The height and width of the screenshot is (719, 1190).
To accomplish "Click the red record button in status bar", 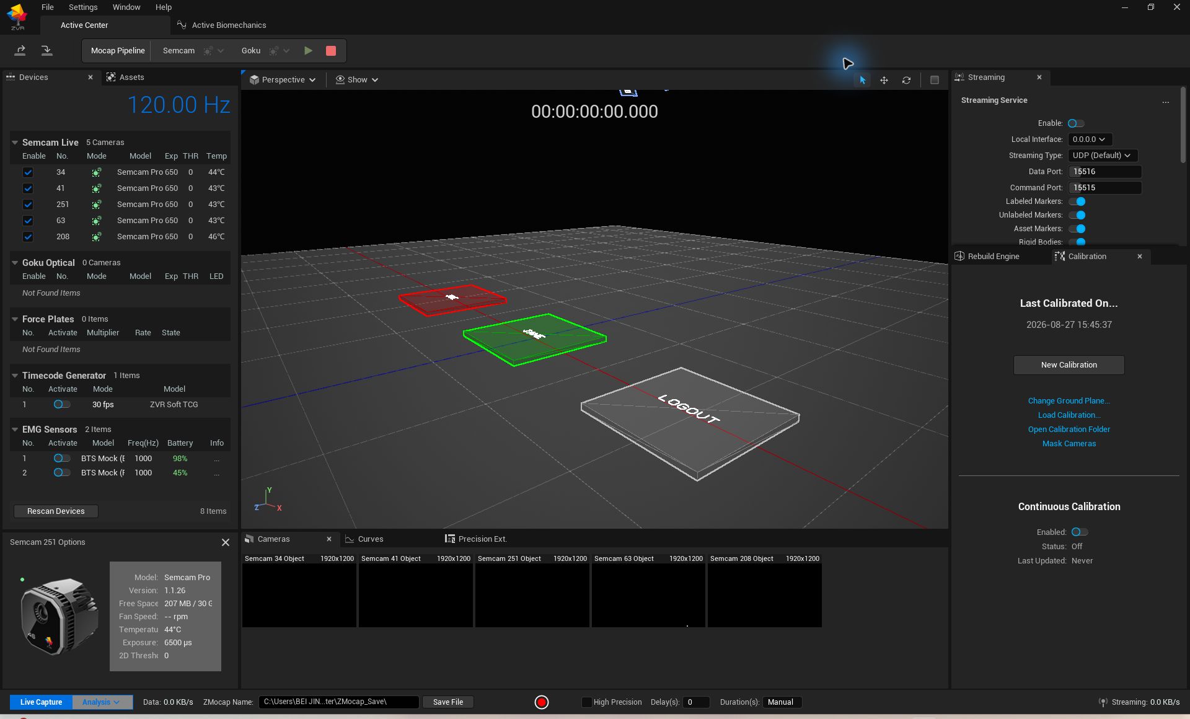I will point(542,702).
